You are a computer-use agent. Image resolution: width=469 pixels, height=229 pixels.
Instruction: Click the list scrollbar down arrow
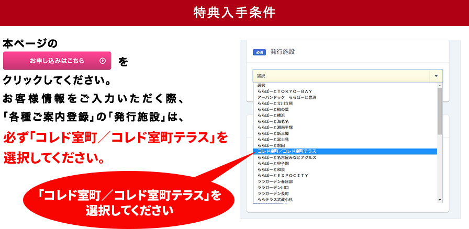click(440, 199)
